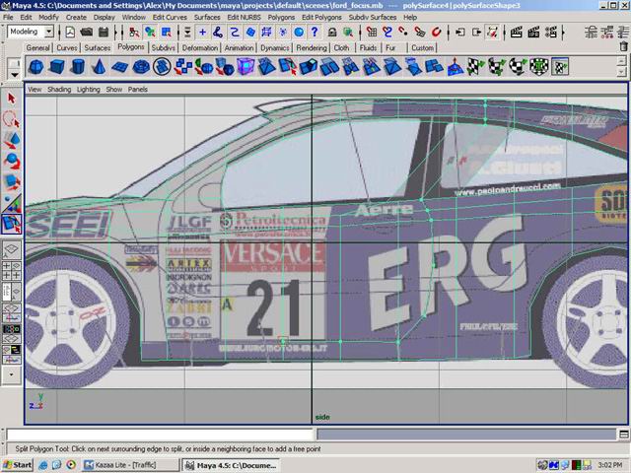Choose the Move tool in toolbox
The image size is (631, 473).
point(12,140)
